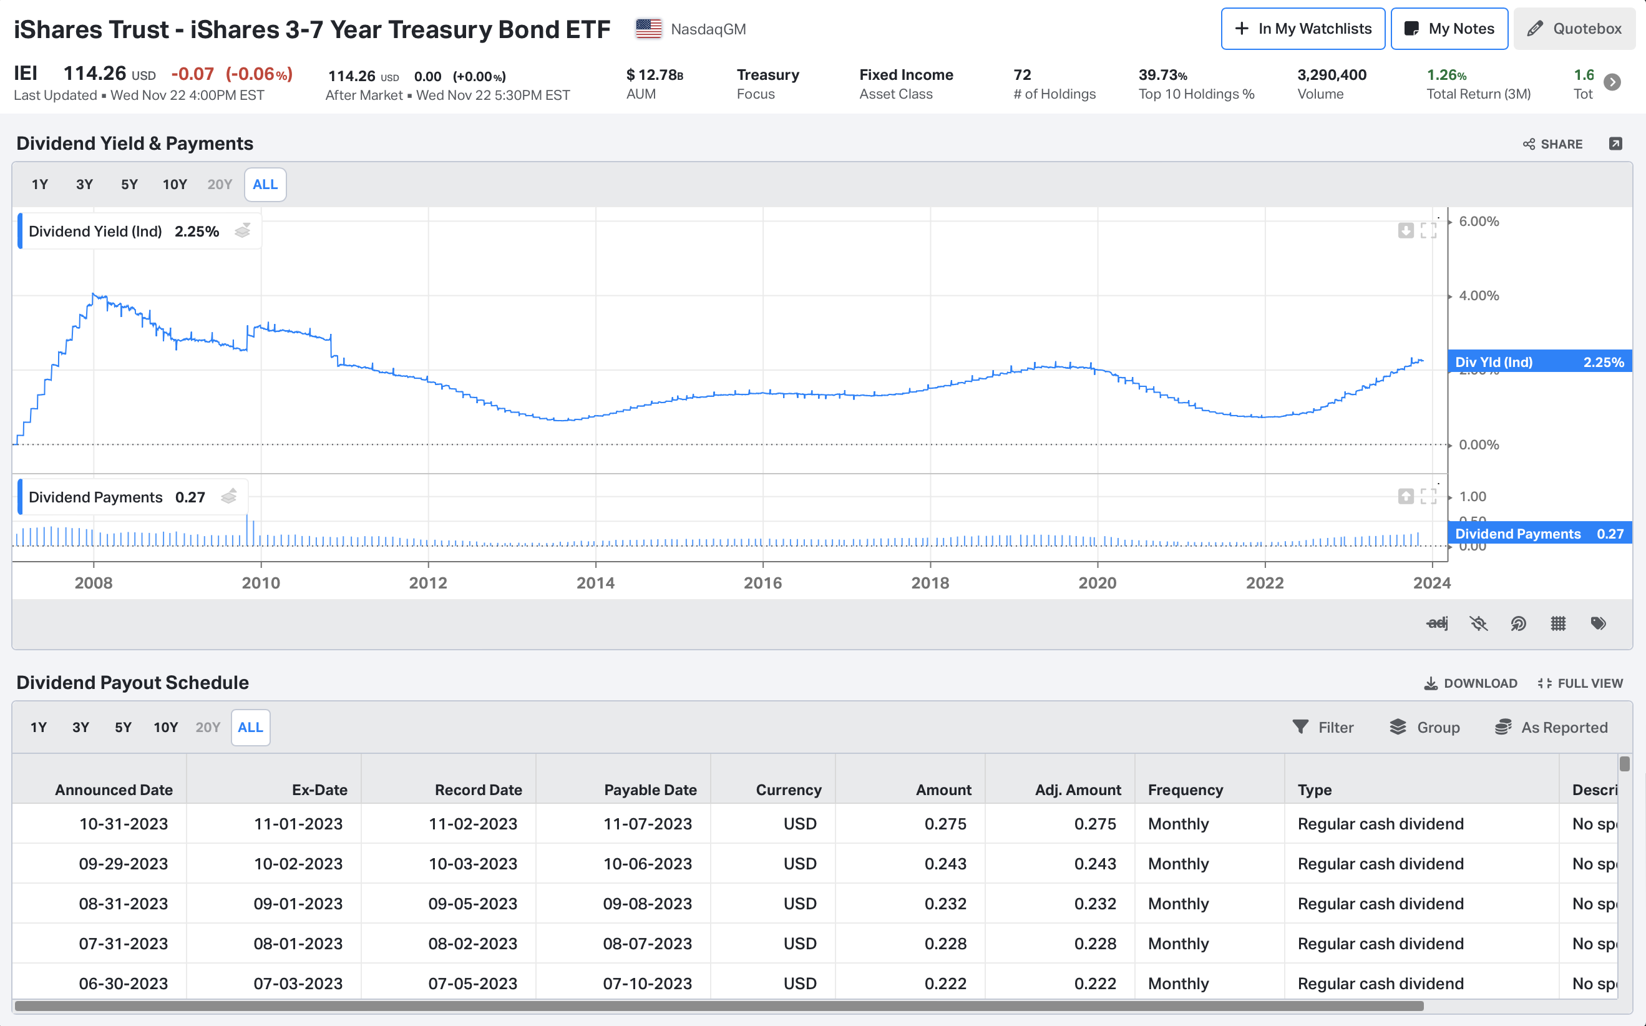
Task: Click the Dividend Payments 0.27 axis label
Action: [1539, 534]
